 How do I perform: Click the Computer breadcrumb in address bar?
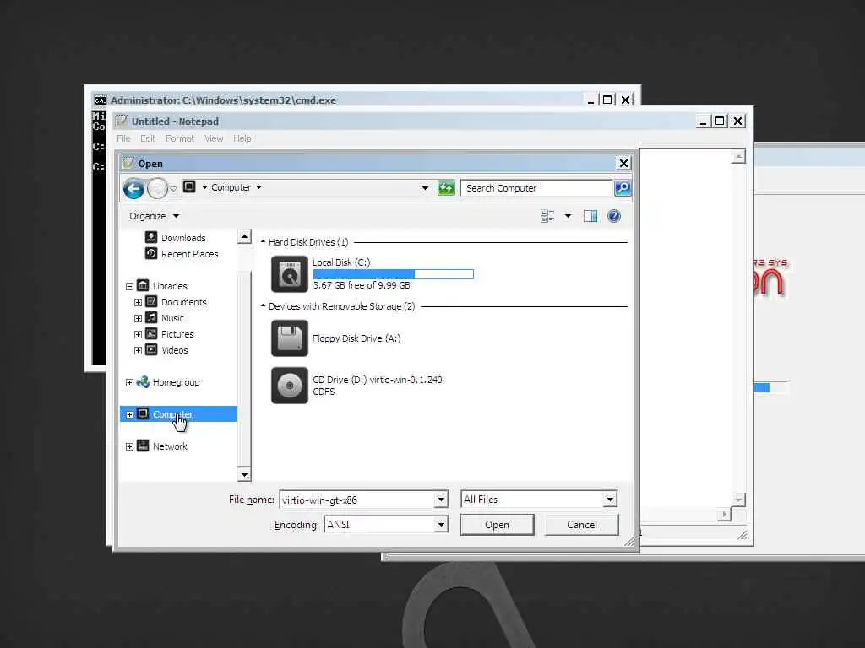[231, 187]
